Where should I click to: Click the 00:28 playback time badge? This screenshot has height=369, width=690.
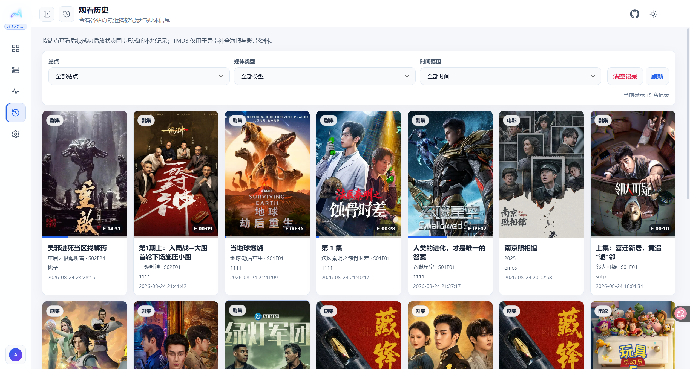[386, 229]
